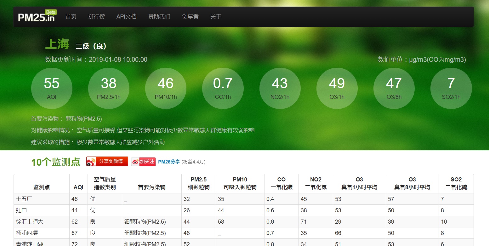Click the AQI column header in table
Screen dimensions: 489x246
[78, 187]
